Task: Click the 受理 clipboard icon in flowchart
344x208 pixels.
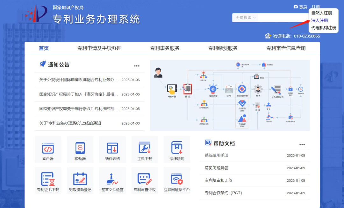Action: 187,89
